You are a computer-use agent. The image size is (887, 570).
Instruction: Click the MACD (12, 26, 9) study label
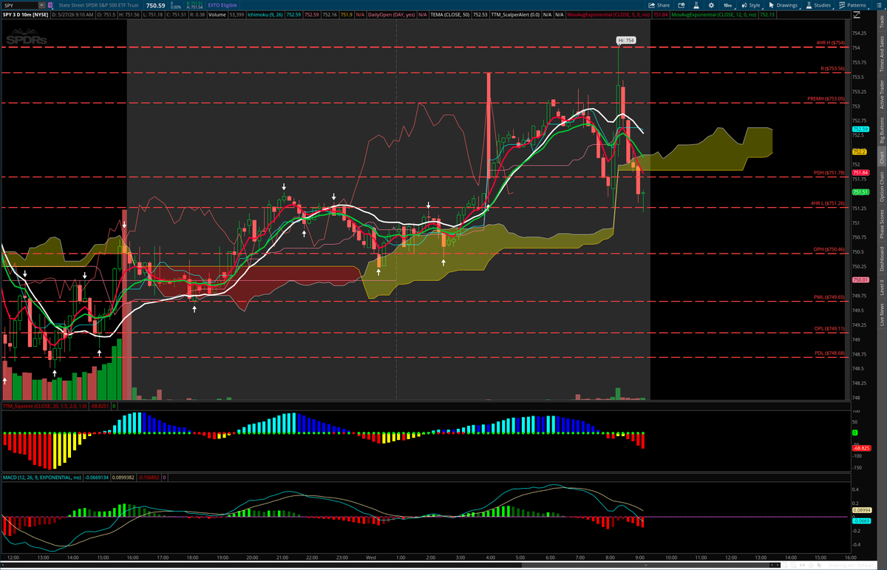41,478
